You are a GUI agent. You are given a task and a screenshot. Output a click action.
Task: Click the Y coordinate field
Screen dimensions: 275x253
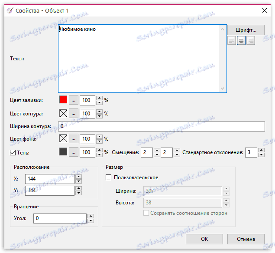click(50, 191)
